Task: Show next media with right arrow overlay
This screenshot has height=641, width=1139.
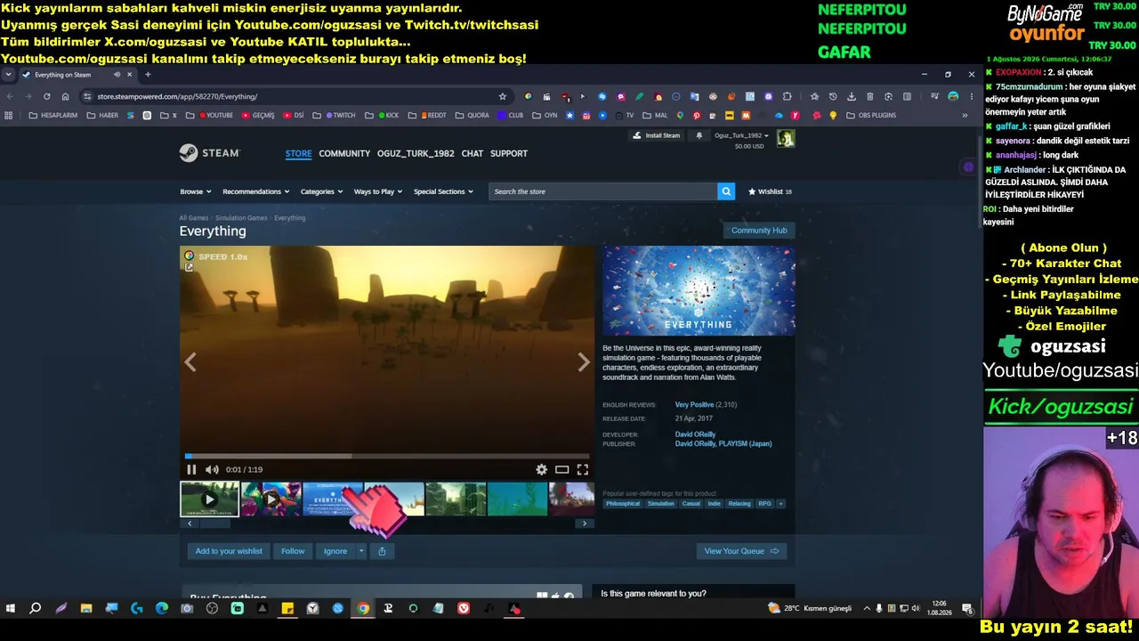Action: point(583,362)
